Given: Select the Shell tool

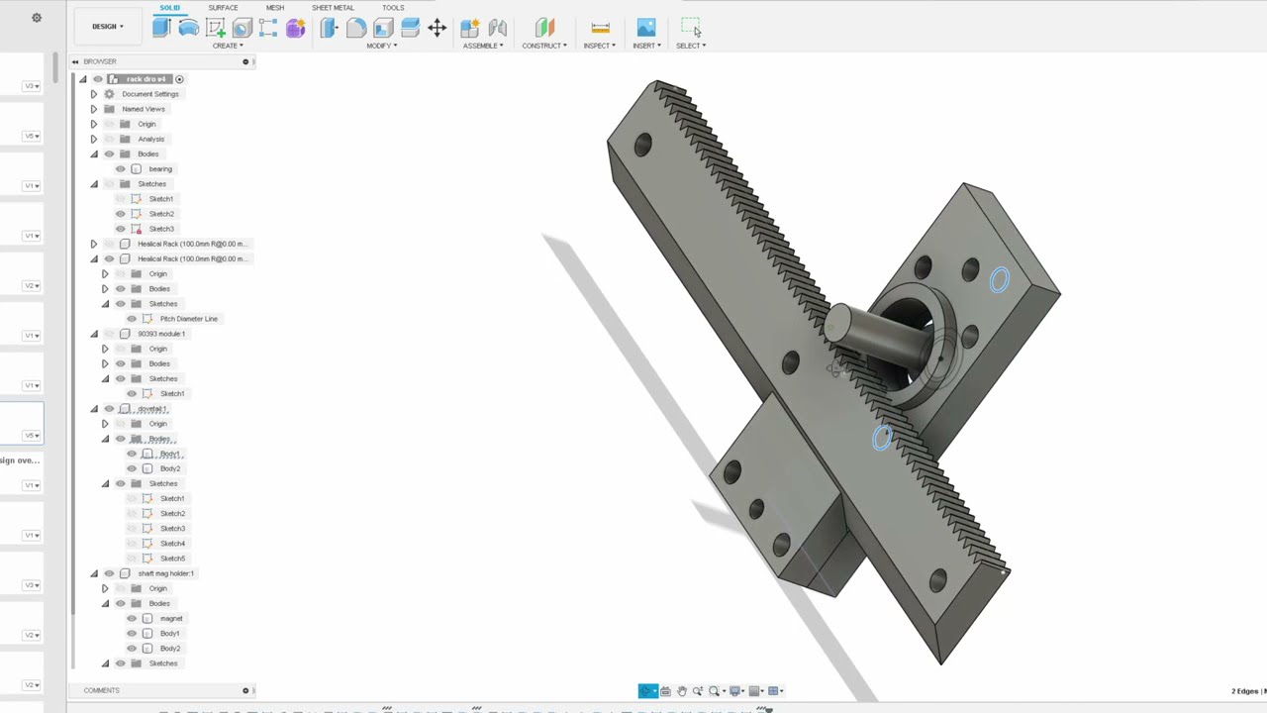Looking at the screenshot, I should [x=383, y=28].
